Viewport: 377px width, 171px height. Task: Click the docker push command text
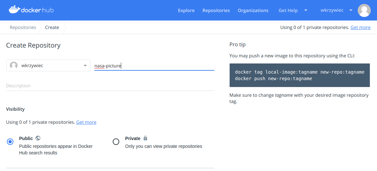coord(273,78)
